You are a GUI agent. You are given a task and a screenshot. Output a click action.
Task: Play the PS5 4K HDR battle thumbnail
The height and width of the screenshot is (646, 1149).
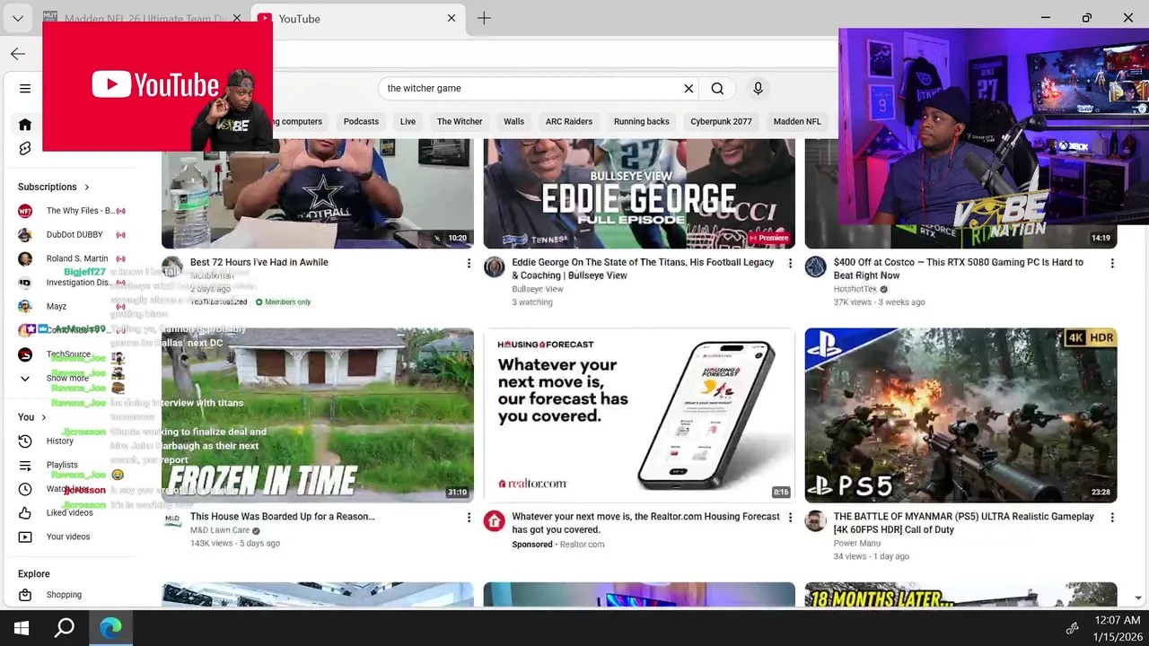coord(960,415)
